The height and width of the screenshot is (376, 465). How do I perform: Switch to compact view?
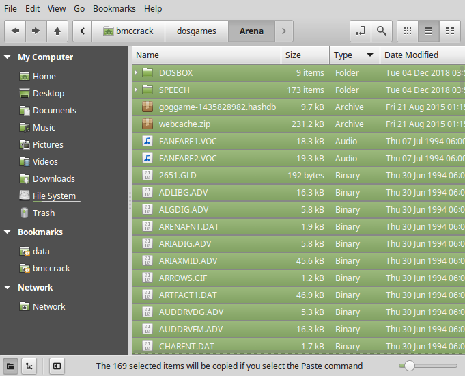(x=450, y=31)
